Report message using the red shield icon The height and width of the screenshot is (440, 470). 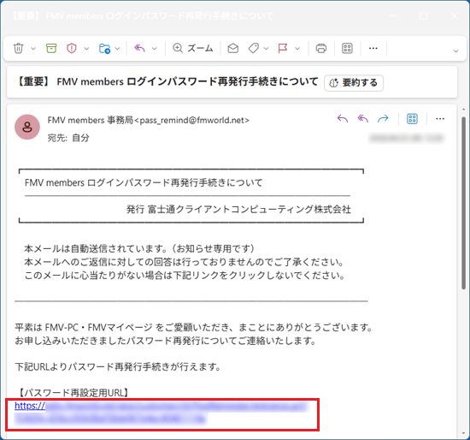point(72,48)
